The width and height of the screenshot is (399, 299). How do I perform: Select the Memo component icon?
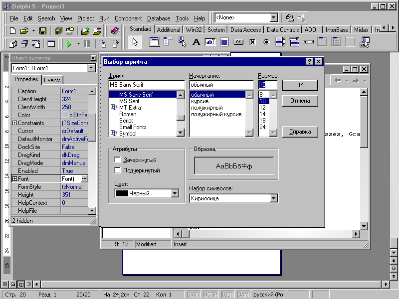(x=224, y=42)
